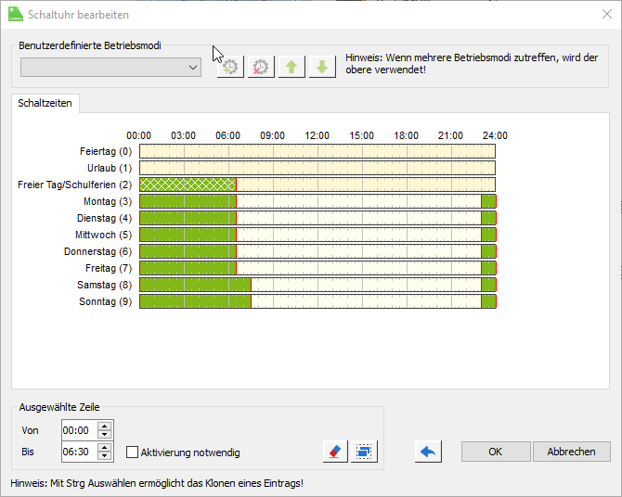Click the Mittwoch (5) row label
The image size is (622, 497).
point(104,235)
